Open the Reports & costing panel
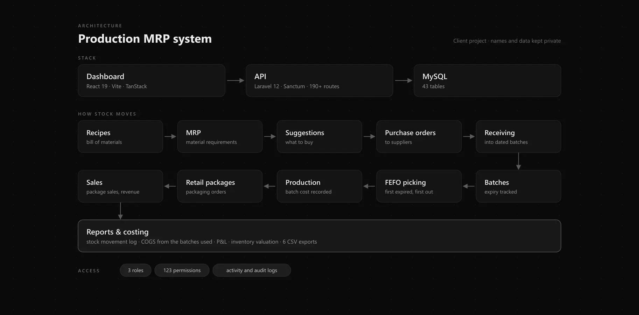This screenshot has height=315, width=639. click(x=319, y=236)
